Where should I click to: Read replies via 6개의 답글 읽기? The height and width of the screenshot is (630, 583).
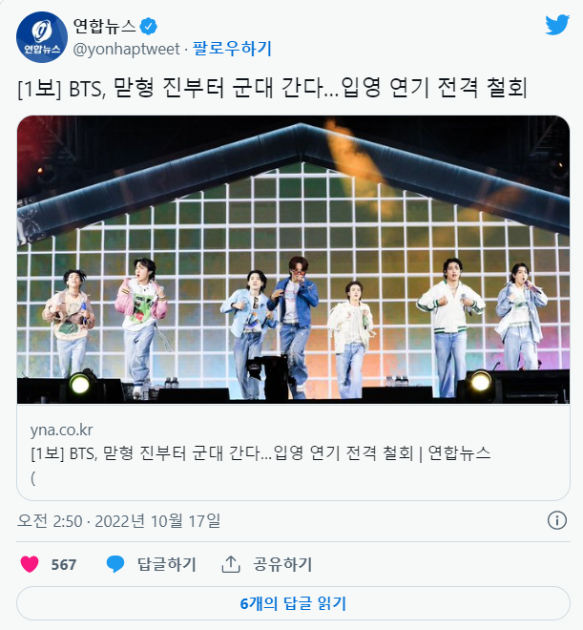(293, 603)
